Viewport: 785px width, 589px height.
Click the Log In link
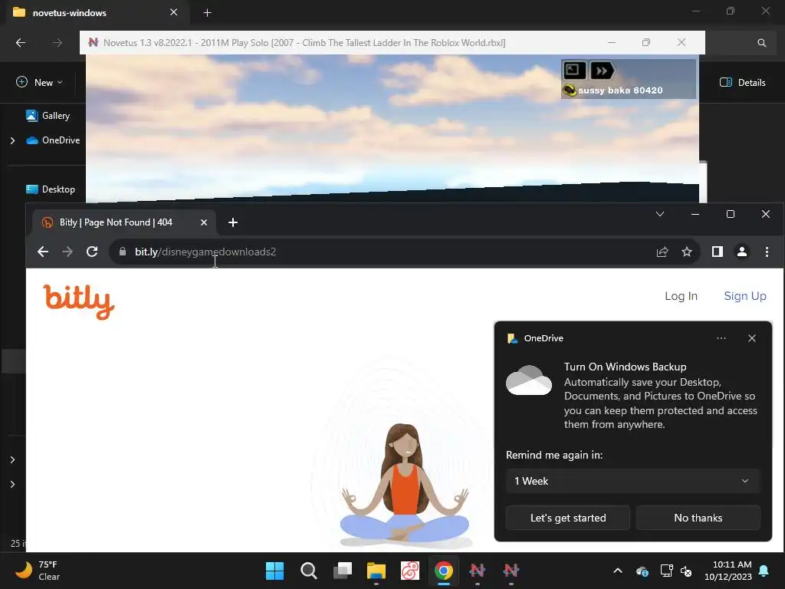click(681, 296)
